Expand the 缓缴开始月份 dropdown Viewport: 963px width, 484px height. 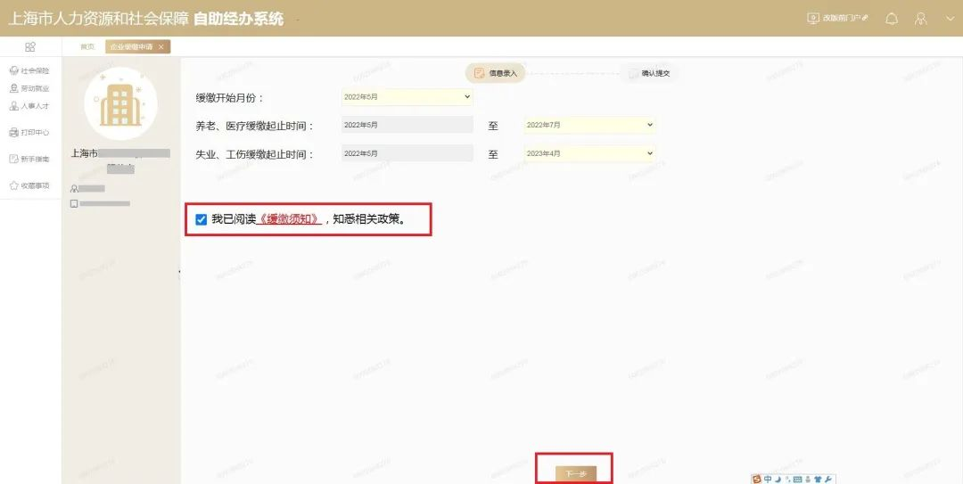[x=407, y=97]
